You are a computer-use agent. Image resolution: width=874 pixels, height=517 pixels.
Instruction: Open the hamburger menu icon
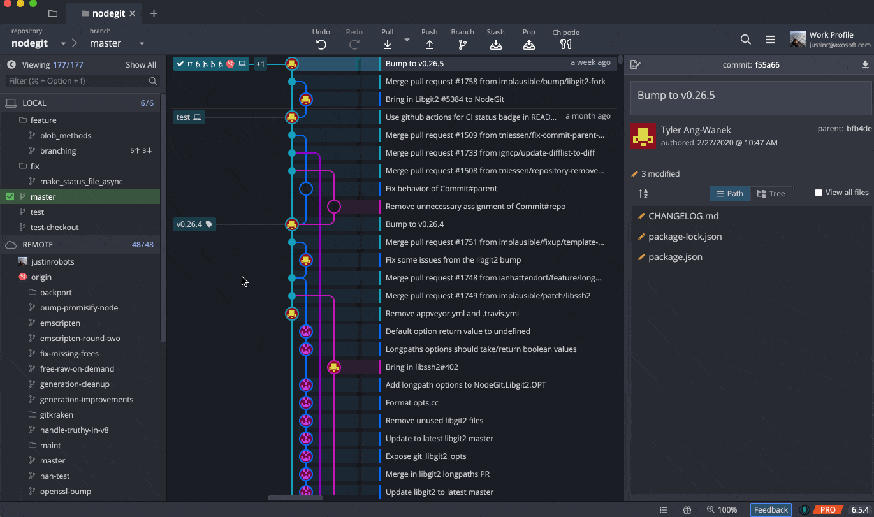coord(771,40)
